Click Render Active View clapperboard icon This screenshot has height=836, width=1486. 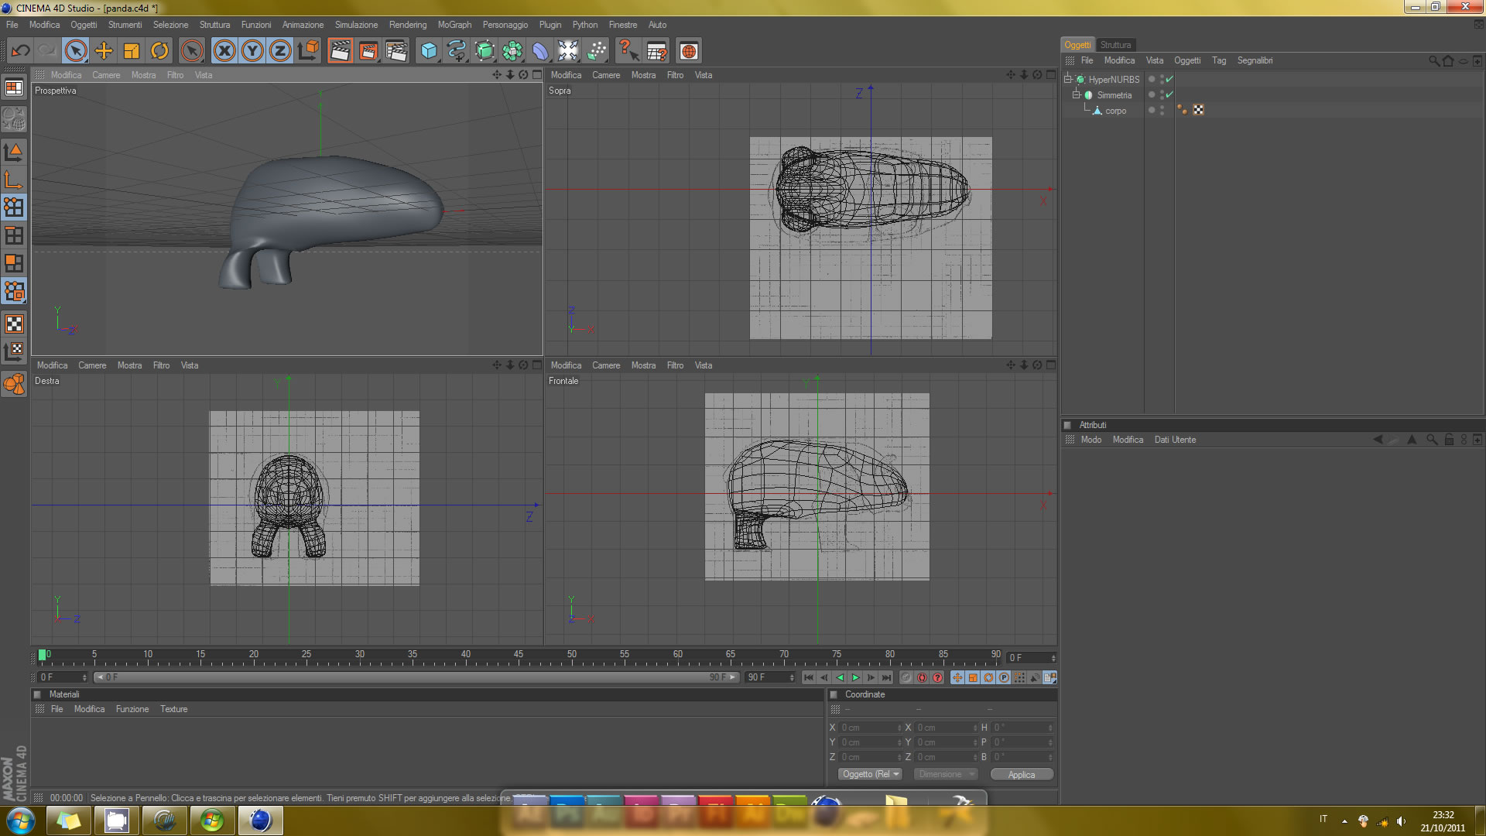[339, 51]
